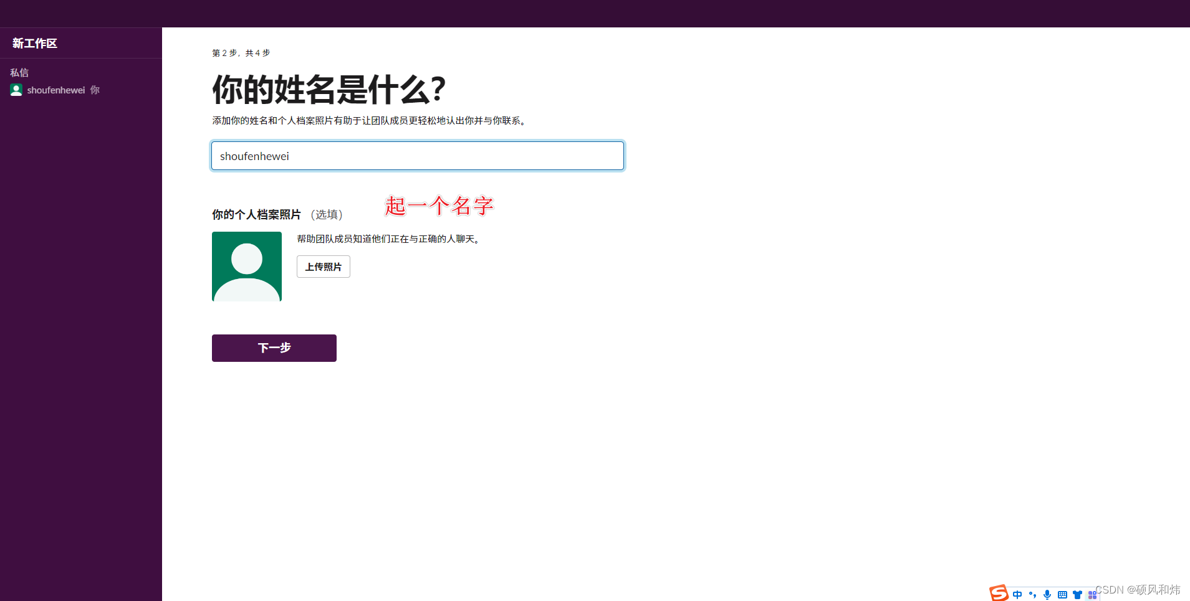Open voice input microphone icon
The width and height of the screenshot is (1190, 601).
coord(1047,595)
